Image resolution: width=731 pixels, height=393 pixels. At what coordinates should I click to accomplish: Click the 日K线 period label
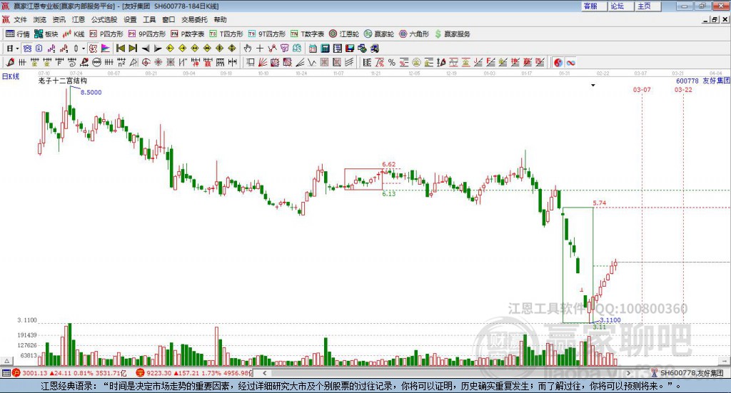coord(10,76)
